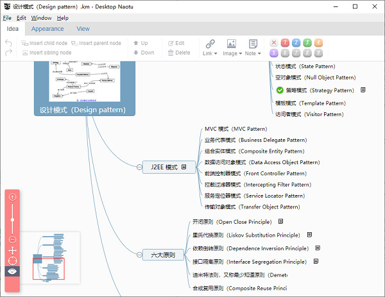Expand the Image dropdown menu
The width and height of the screenshot is (385, 297).
click(x=241, y=53)
